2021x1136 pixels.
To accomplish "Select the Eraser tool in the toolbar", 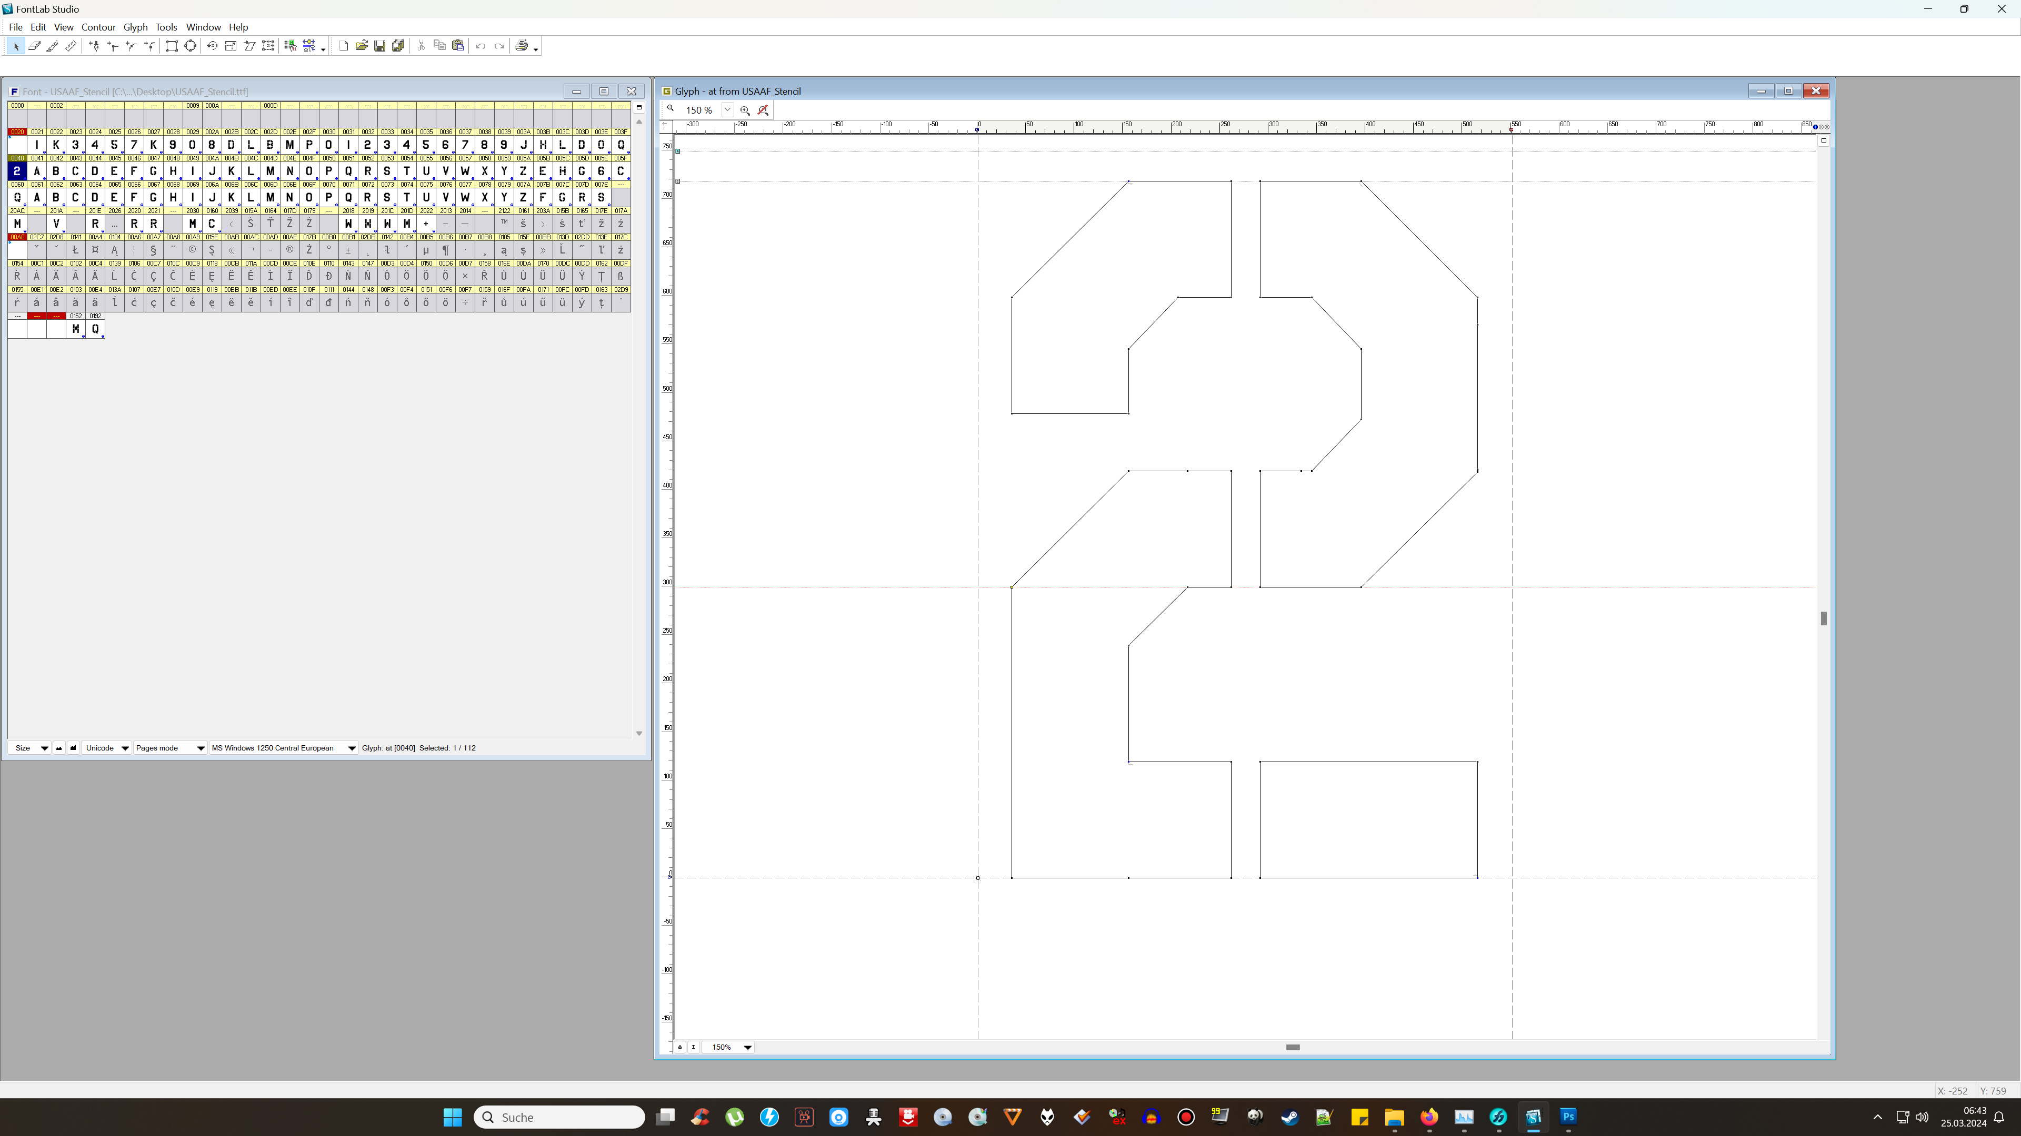I will click(x=35, y=46).
